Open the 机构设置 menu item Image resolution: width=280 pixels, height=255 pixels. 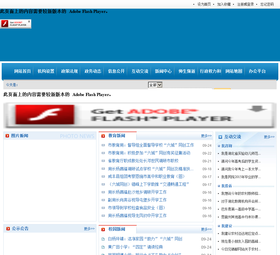[x=46, y=71]
